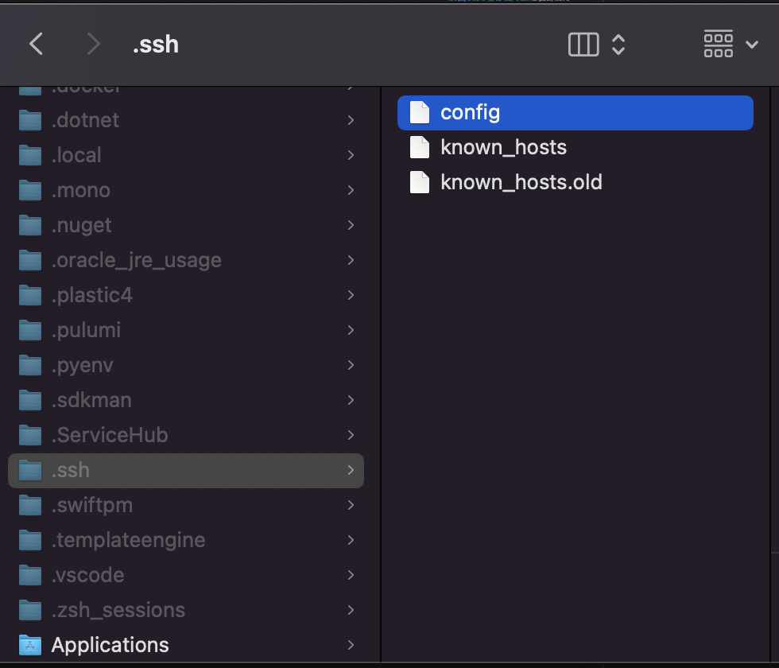This screenshot has width=779, height=668.
Task: Select the .vscode folder
Action: (x=186, y=575)
